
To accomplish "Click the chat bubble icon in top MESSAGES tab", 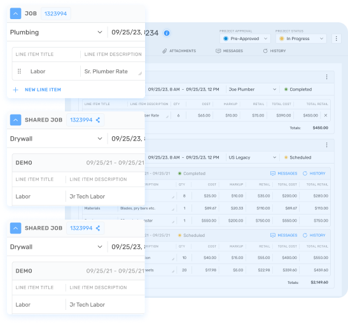I will point(218,51).
